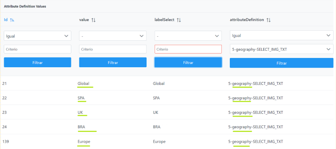
Task: Select the 'BRA' labelSelect cell
Action: click(x=157, y=127)
